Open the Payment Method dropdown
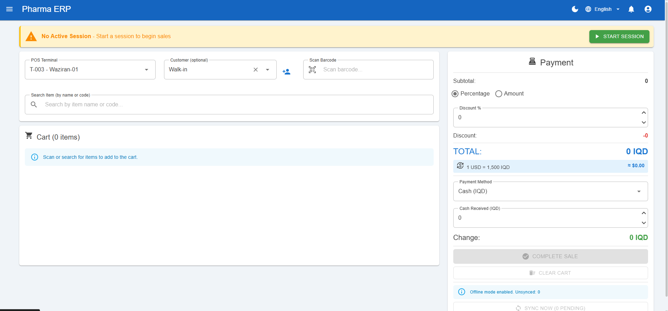This screenshot has width=668, height=311. tap(550, 191)
